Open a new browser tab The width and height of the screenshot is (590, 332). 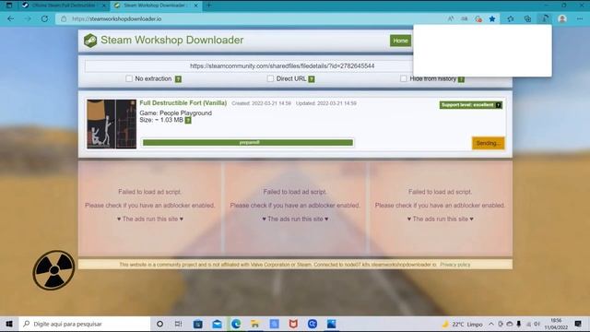click(x=209, y=6)
